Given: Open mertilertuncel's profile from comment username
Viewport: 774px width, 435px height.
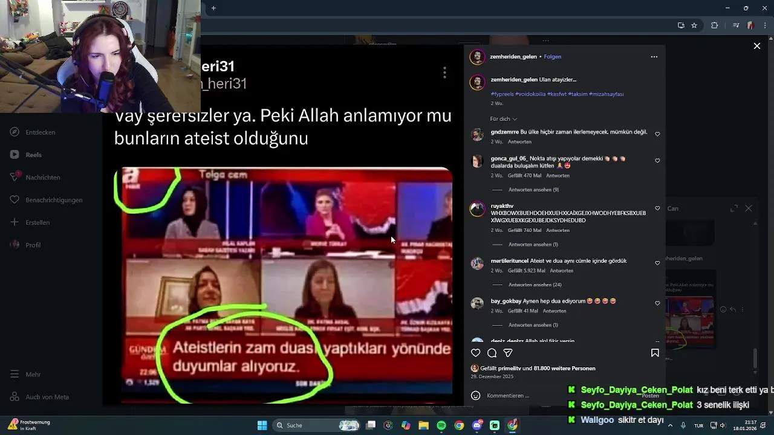Looking at the screenshot, I should coord(509,261).
